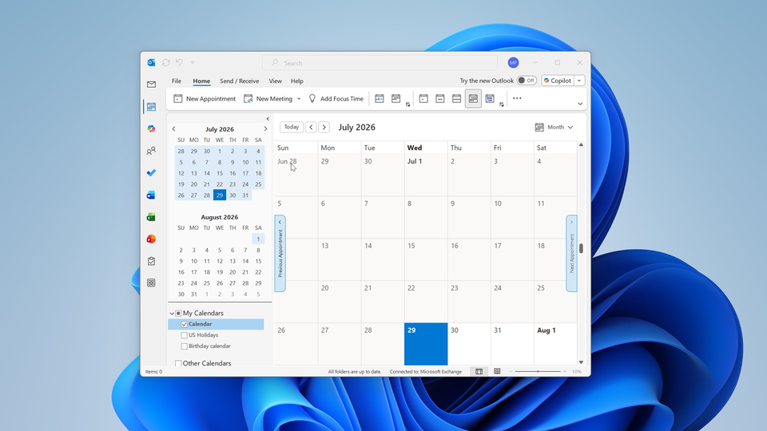
Task: Click the New Meeting button
Action: click(268, 99)
